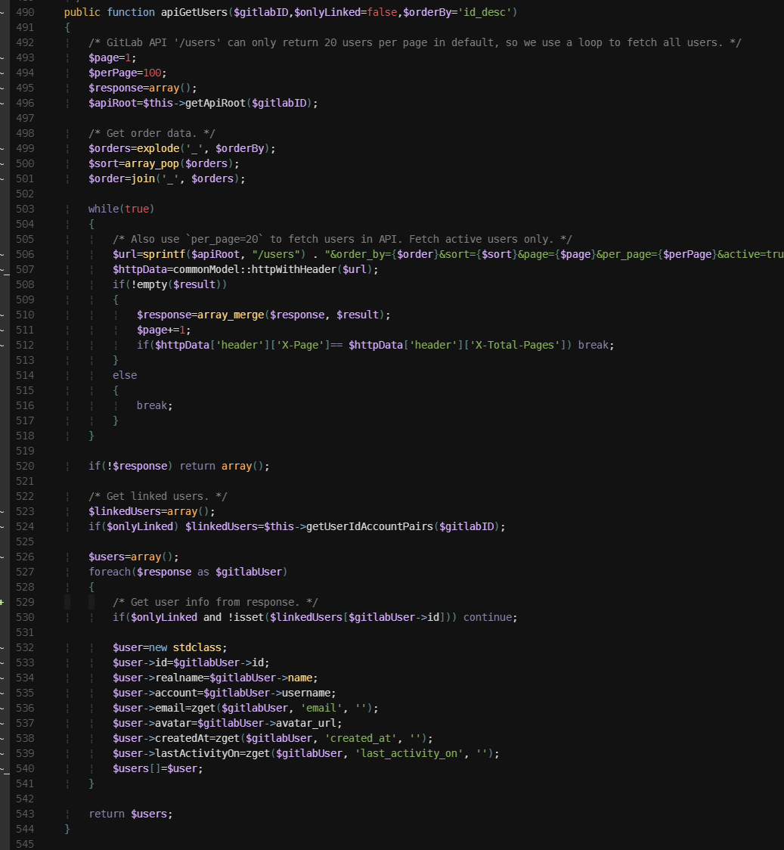Click the foreach($response as $gitlabUser) line
This screenshot has height=850, width=784.
(188, 572)
